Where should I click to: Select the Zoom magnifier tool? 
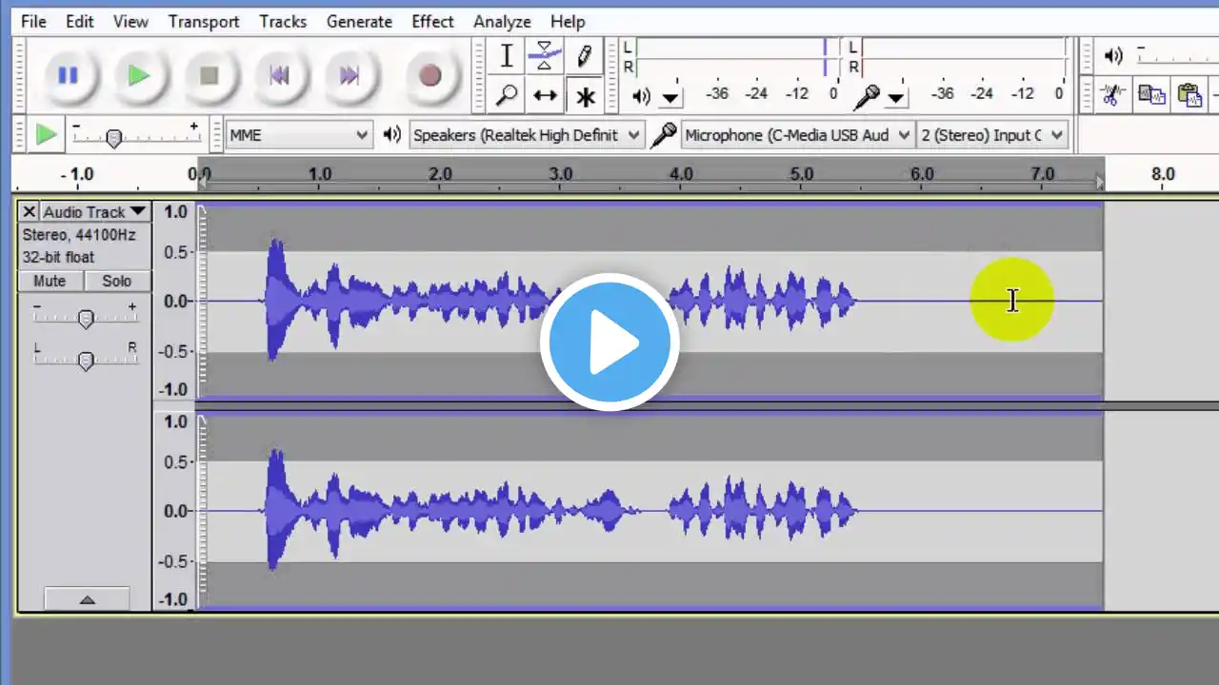tap(507, 95)
